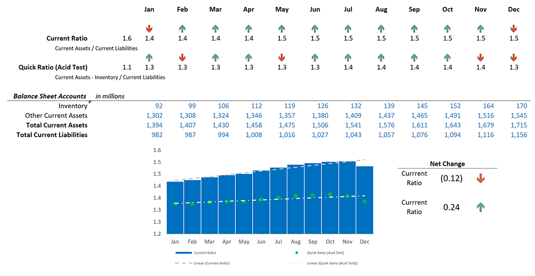Select the Total Current Liabilities row label
The width and height of the screenshot is (535, 276).
52,135
